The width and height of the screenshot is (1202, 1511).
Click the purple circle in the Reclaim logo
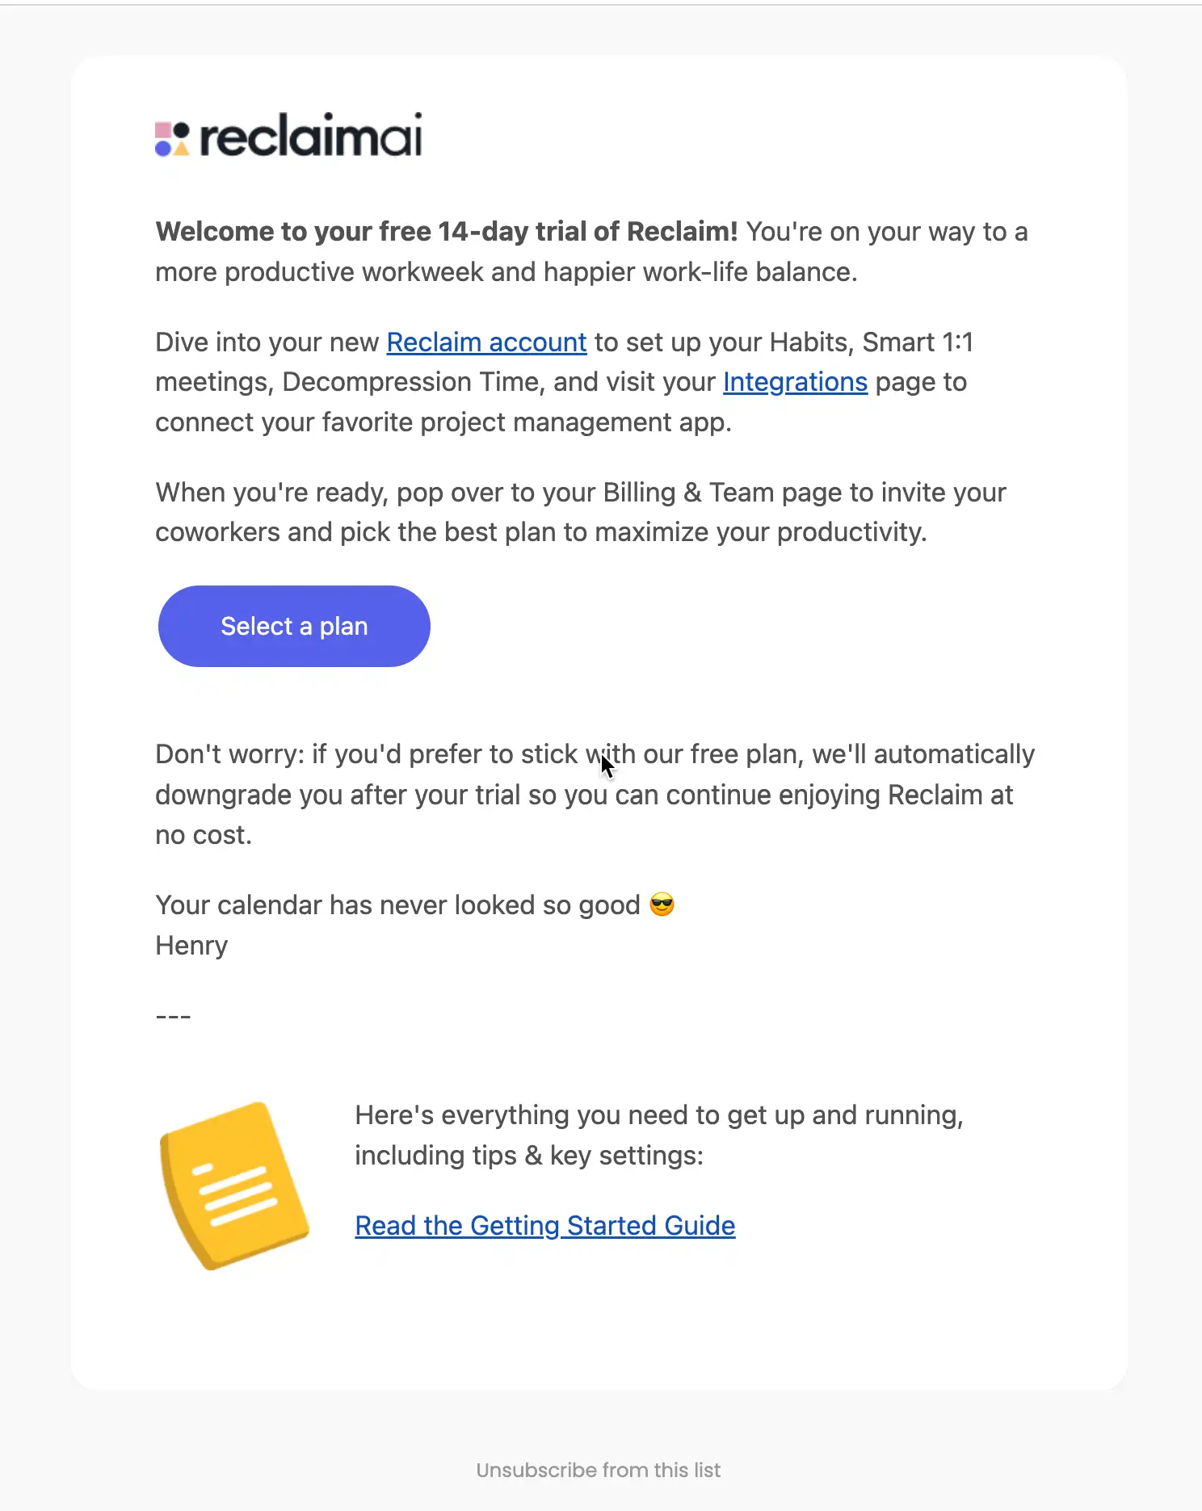coord(164,149)
